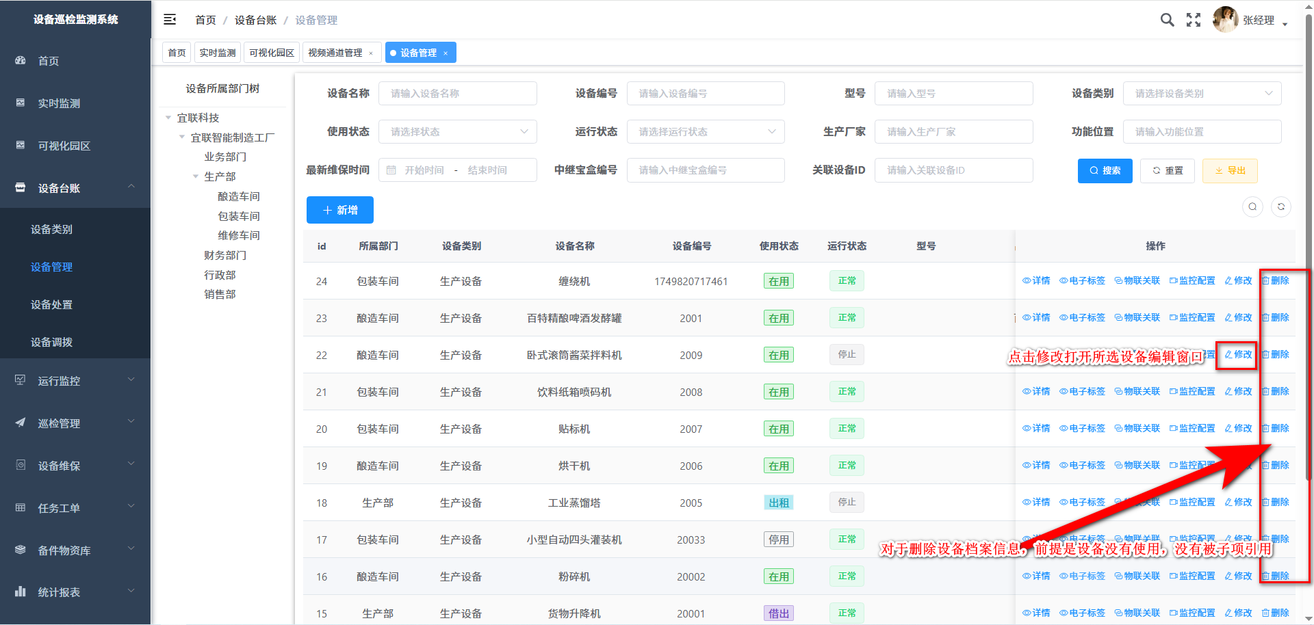The width and height of the screenshot is (1314, 625).
Task: Switch to the 实时监测 tab
Action: point(217,53)
